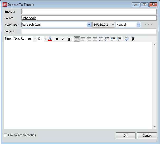Close the Deposit To Tamale dialog
160x144 pixels.
pyautogui.click(x=153, y=5)
